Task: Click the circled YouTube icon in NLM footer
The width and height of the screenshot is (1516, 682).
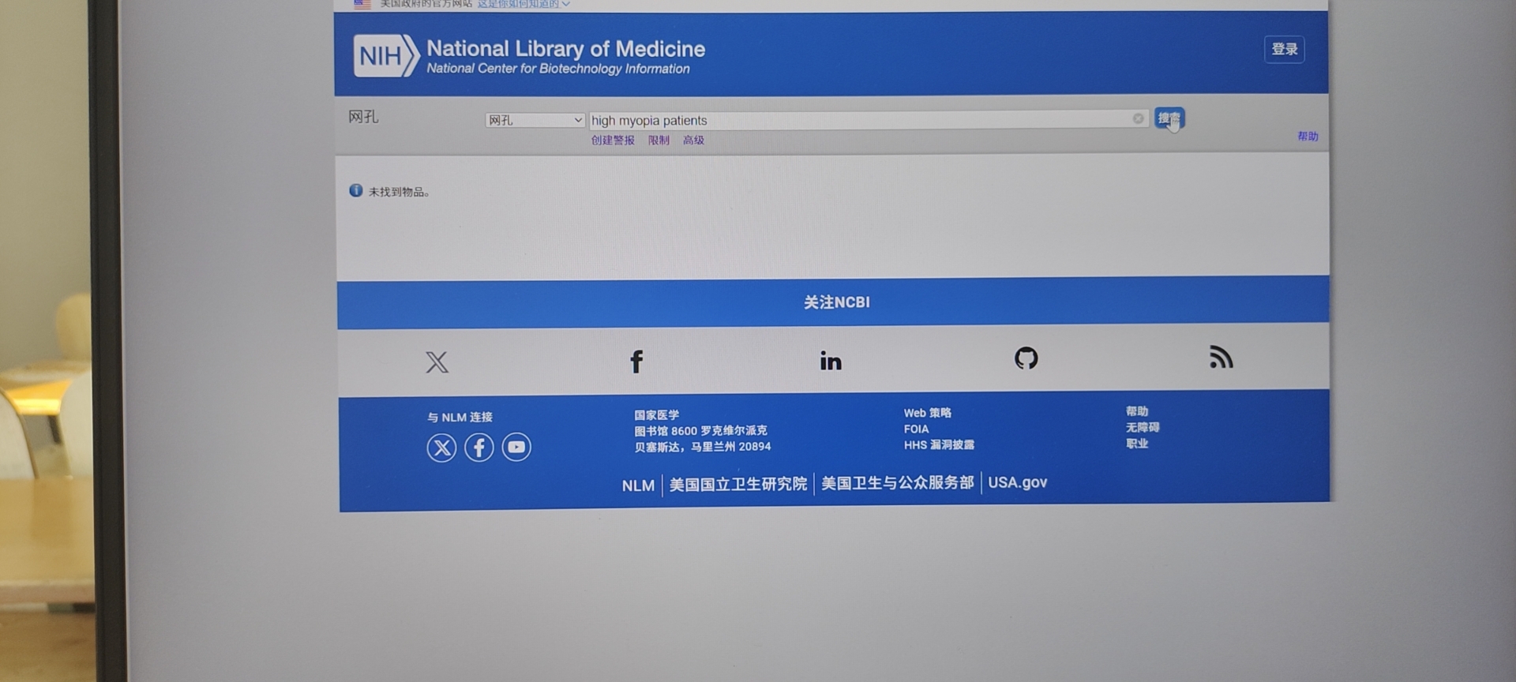Action: 516,447
